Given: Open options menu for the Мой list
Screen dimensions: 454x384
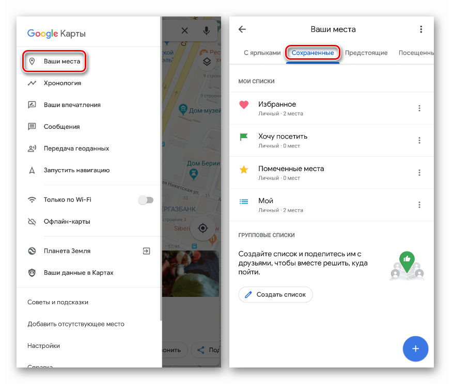Looking at the screenshot, I should pos(419,205).
